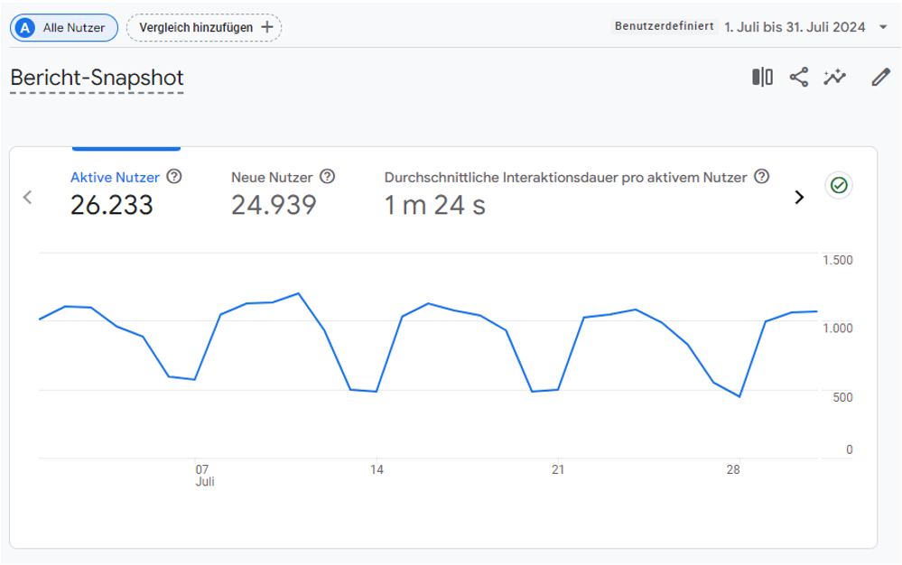Edit report with pencil icon

point(880,77)
